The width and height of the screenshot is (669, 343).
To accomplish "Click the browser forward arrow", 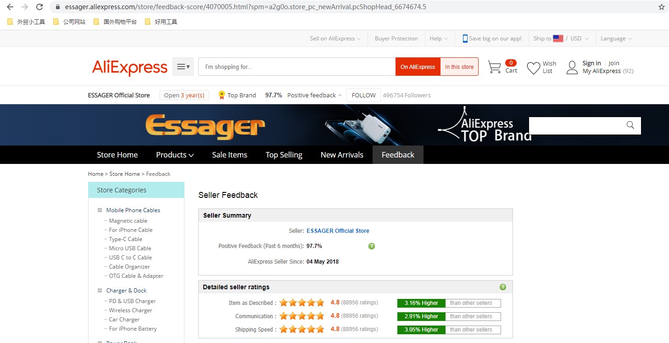I will coord(25,7).
